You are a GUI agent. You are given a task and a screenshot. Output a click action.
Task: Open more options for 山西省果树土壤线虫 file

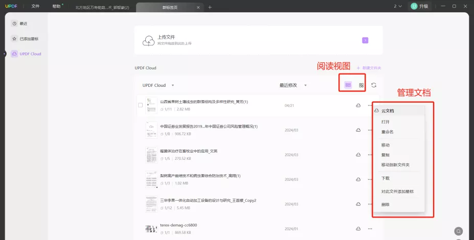[370, 105]
